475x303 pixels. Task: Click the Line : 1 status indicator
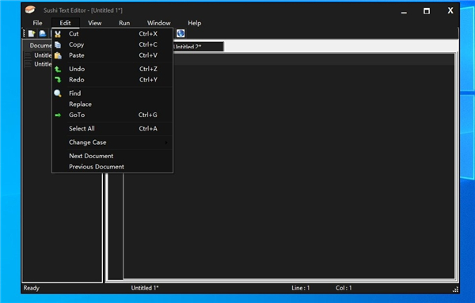[x=301, y=288]
